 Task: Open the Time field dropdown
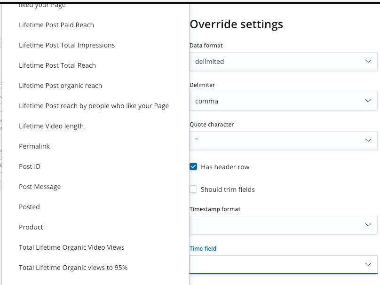tap(284, 264)
